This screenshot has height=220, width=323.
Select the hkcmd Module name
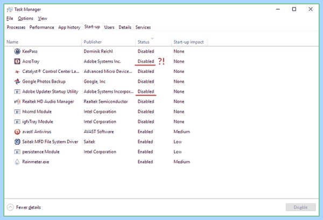[37, 112]
